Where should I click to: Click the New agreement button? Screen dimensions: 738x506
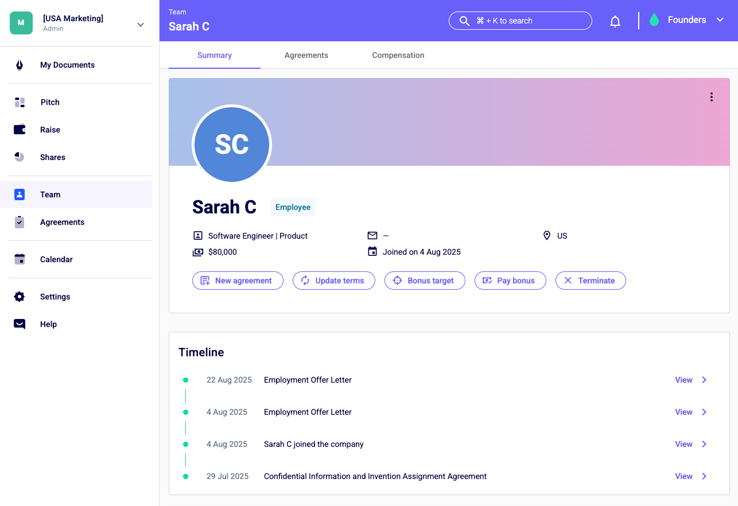(x=238, y=281)
